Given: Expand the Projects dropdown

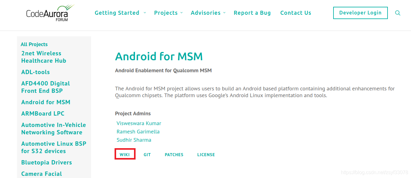Looking at the screenshot, I should point(166,13).
